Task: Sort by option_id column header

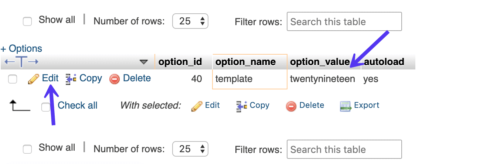Action: point(180,62)
